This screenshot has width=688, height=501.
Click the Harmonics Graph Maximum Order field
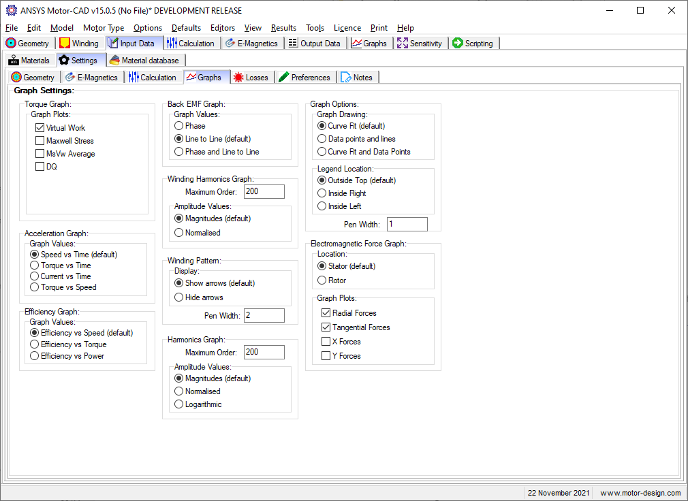tap(264, 352)
